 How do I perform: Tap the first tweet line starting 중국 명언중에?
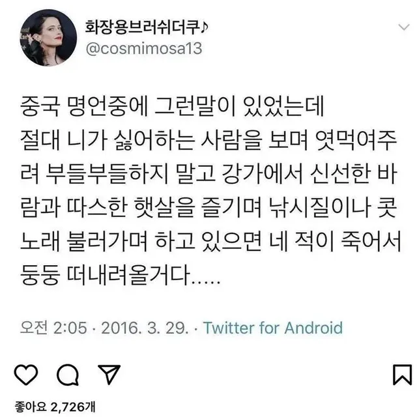click(x=172, y=106)
